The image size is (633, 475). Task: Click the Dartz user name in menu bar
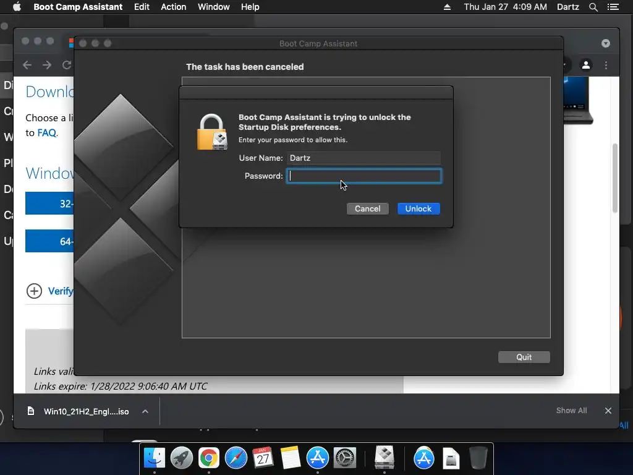click(x=567, y=7)
